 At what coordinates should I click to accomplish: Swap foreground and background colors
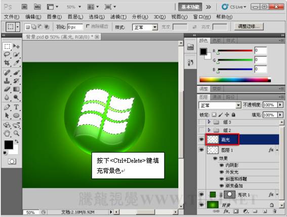click(x=17, y=141)
